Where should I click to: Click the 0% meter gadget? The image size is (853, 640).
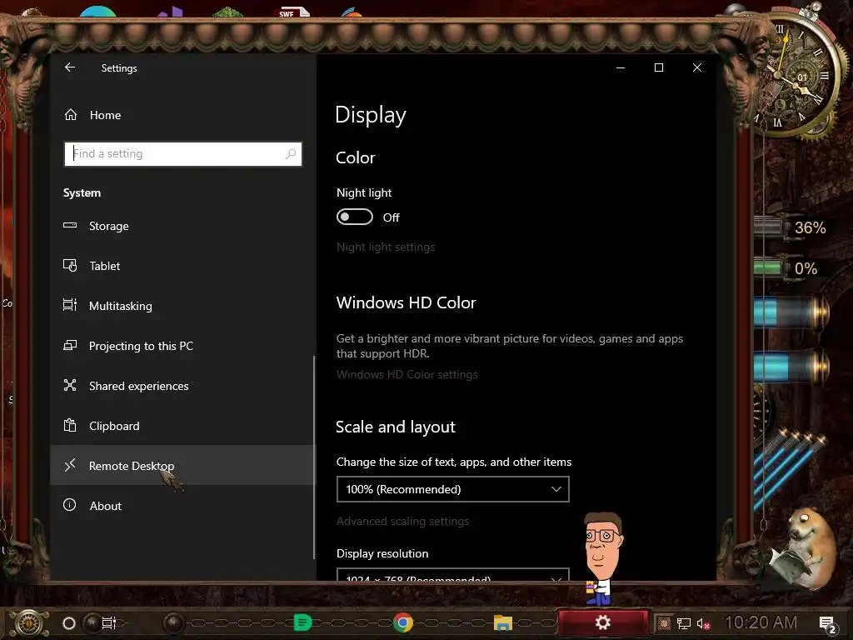(788, 268)
